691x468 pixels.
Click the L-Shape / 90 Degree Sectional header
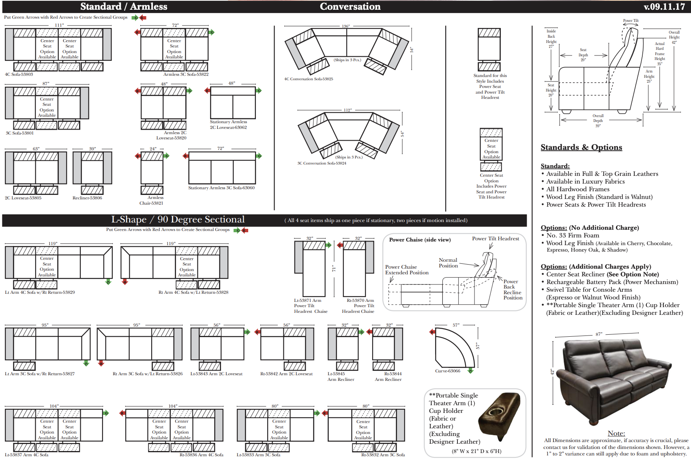pyautogui.click(x=178, y=220)
